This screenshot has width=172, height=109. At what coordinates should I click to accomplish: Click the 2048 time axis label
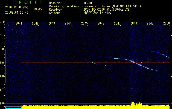click(x=134, y=23)
